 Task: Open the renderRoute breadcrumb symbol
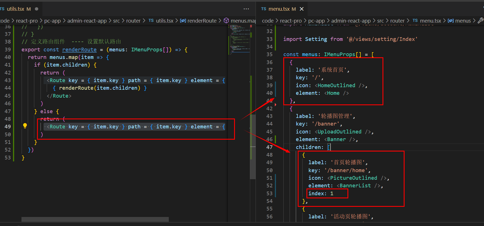[202, 21]
